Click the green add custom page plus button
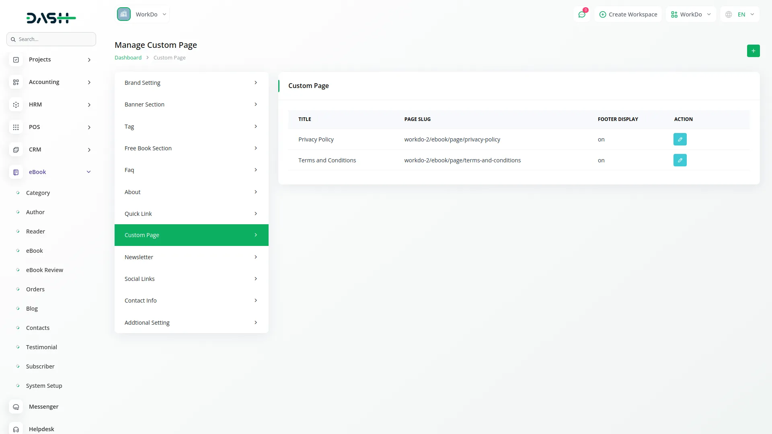Image resolution: width=772 pixels, height=434 pixels. click(753, 51)
